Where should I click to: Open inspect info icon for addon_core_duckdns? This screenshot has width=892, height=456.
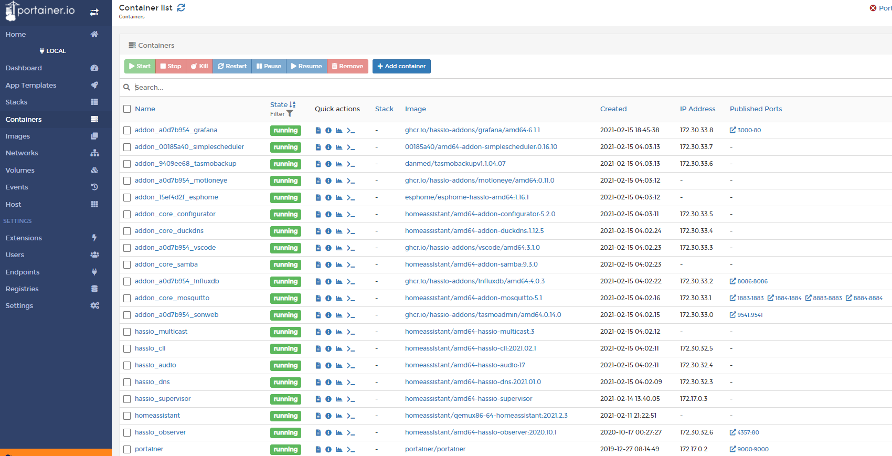tap(328, 231)
